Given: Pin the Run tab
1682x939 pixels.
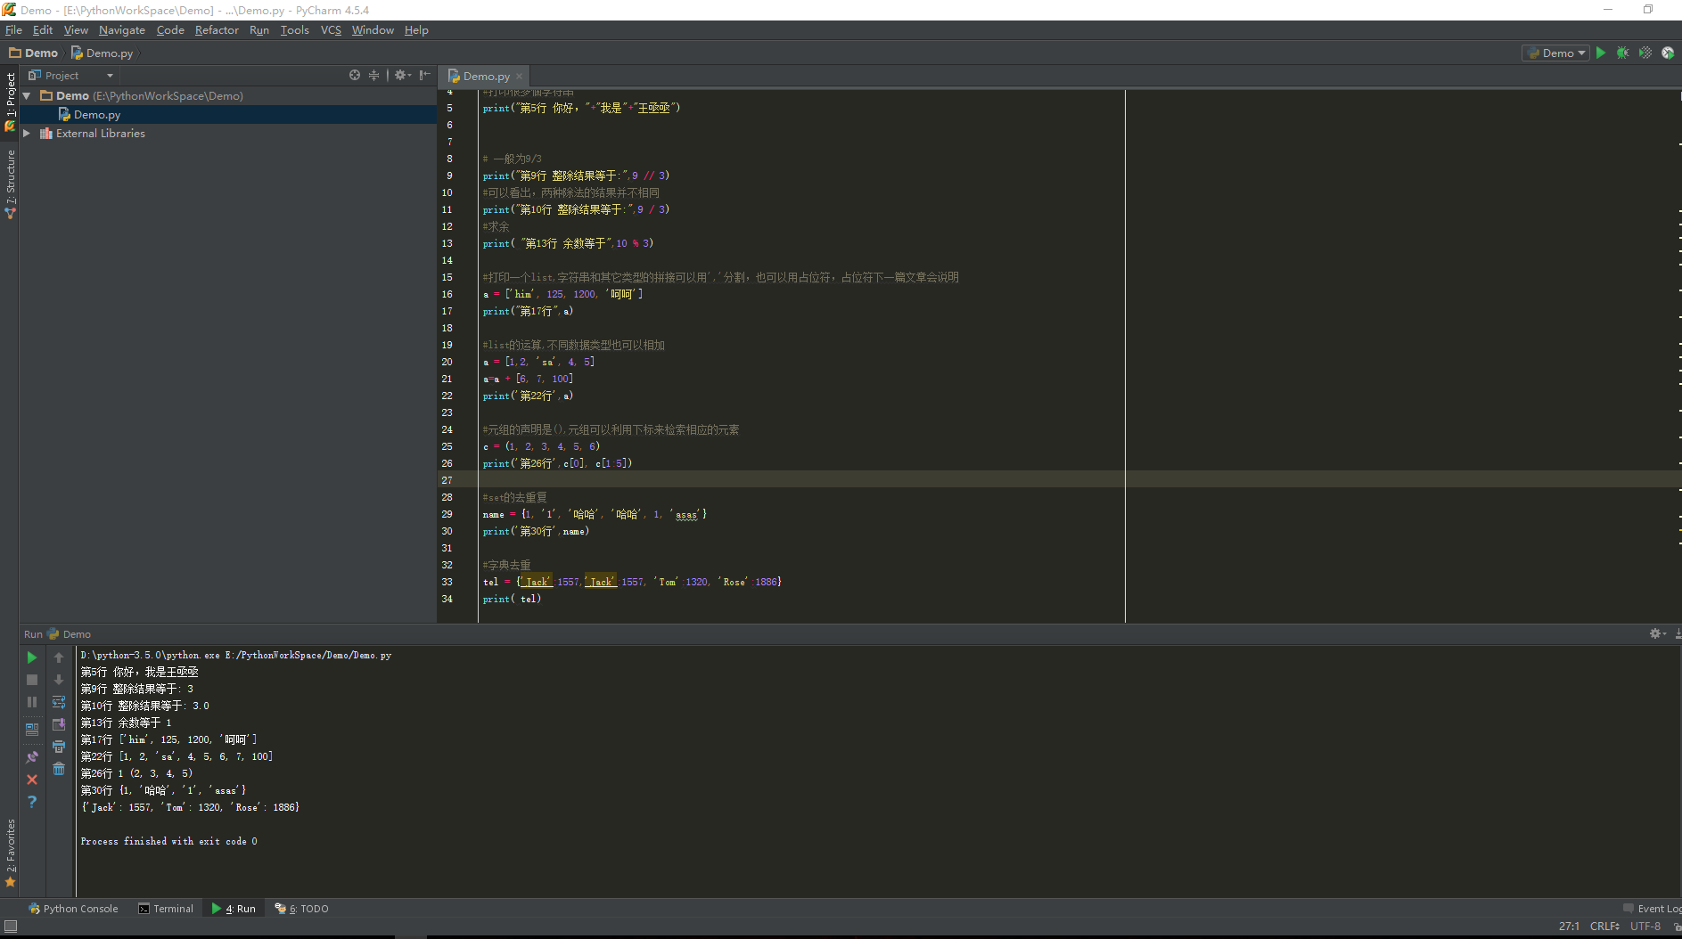Looking at the screenshot, I should [32, 757].
